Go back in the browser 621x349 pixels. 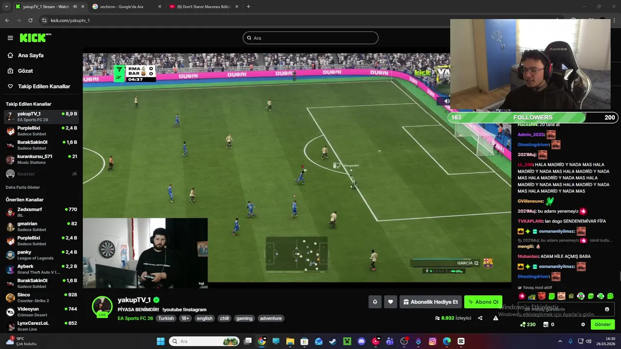7,20
